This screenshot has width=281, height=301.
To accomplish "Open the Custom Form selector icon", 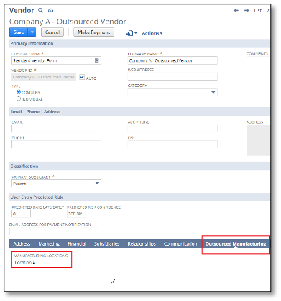I will (97, 60).
